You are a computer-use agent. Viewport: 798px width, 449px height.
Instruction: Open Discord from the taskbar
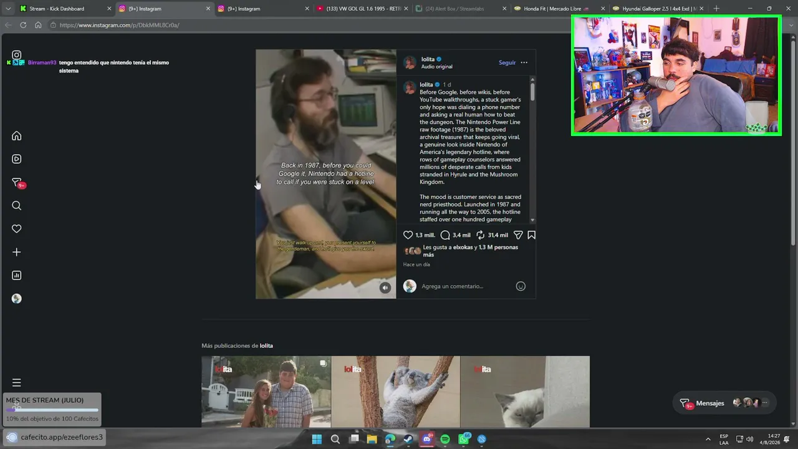[427, 439]
